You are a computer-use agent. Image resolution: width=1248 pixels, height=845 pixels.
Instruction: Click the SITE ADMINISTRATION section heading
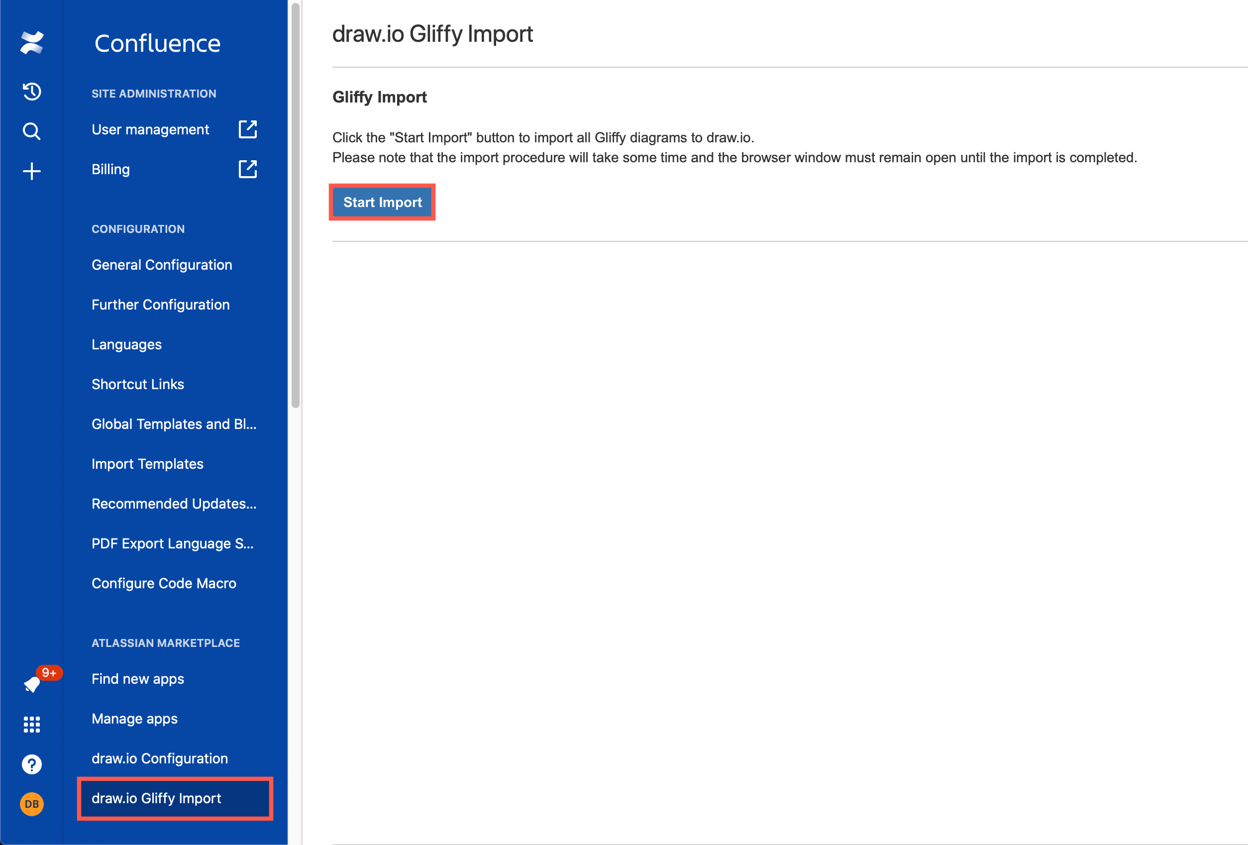(154, 94)
